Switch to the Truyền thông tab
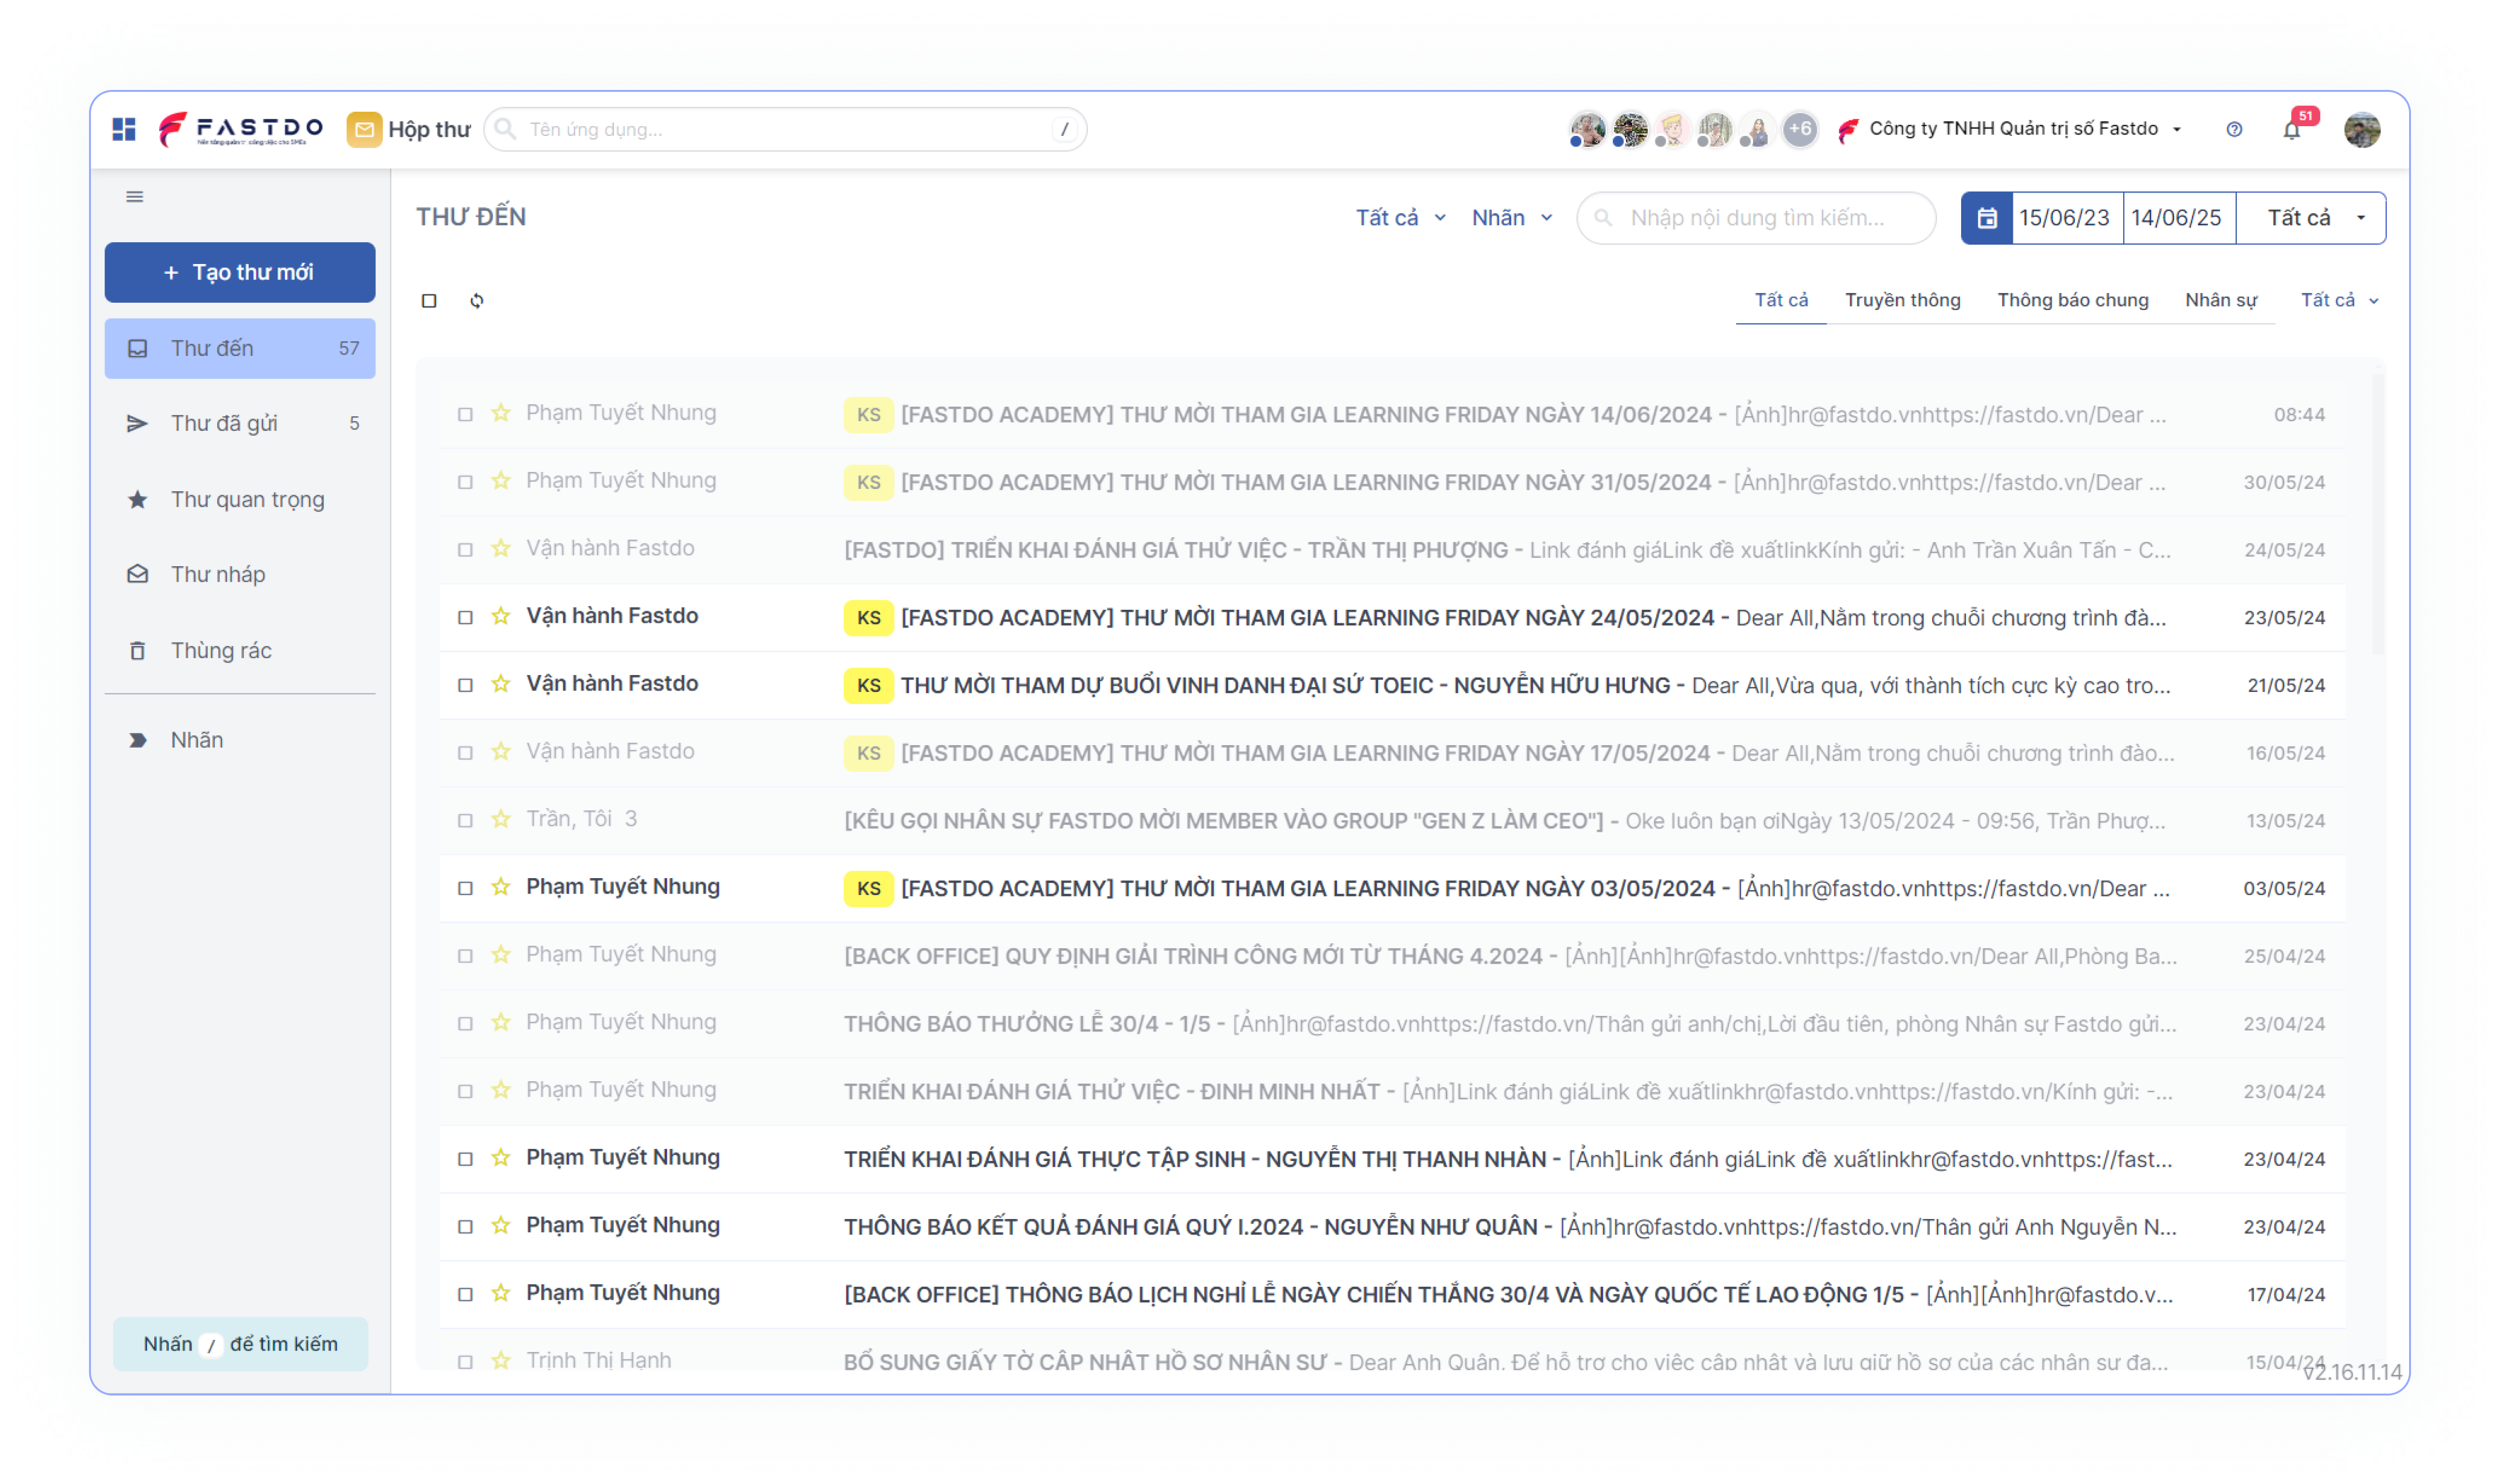This screenshot has height=1484, width=2500. coord(1902,300)
